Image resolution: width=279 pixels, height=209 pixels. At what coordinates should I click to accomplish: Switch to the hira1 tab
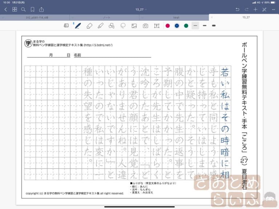(x=176, y=17)
